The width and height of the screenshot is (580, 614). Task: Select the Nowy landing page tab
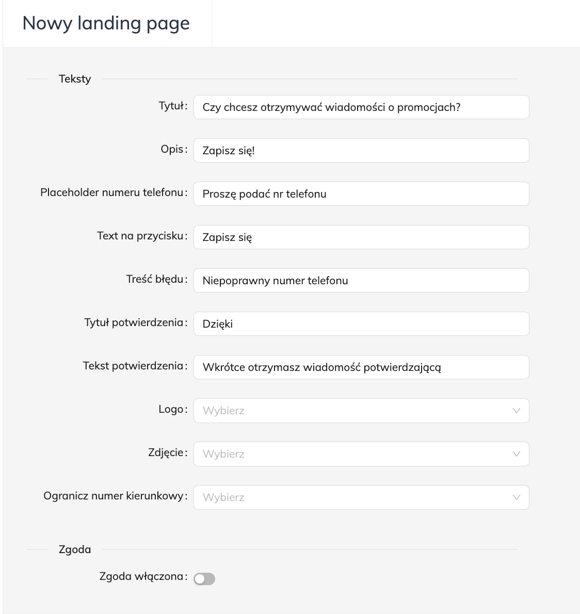tap(106, 24)
